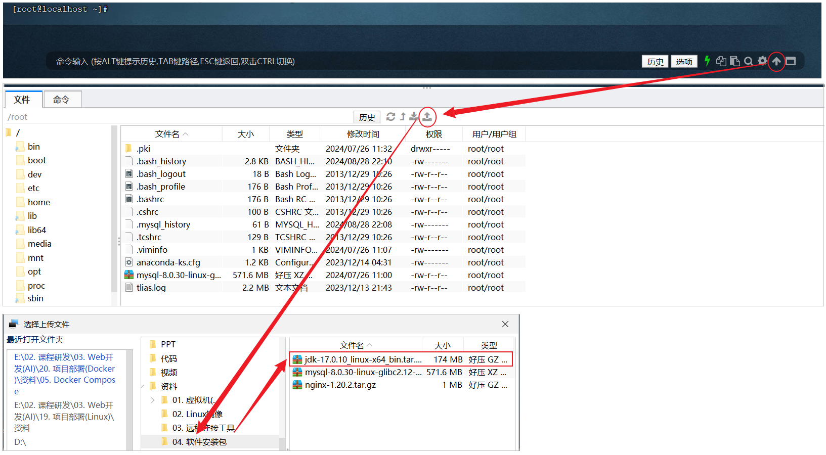The width and height of the screenshot is (826, 455).
Task: Select the 代码 folder in dialog tree
Action: pyautogui.click(x=169, y=358)
